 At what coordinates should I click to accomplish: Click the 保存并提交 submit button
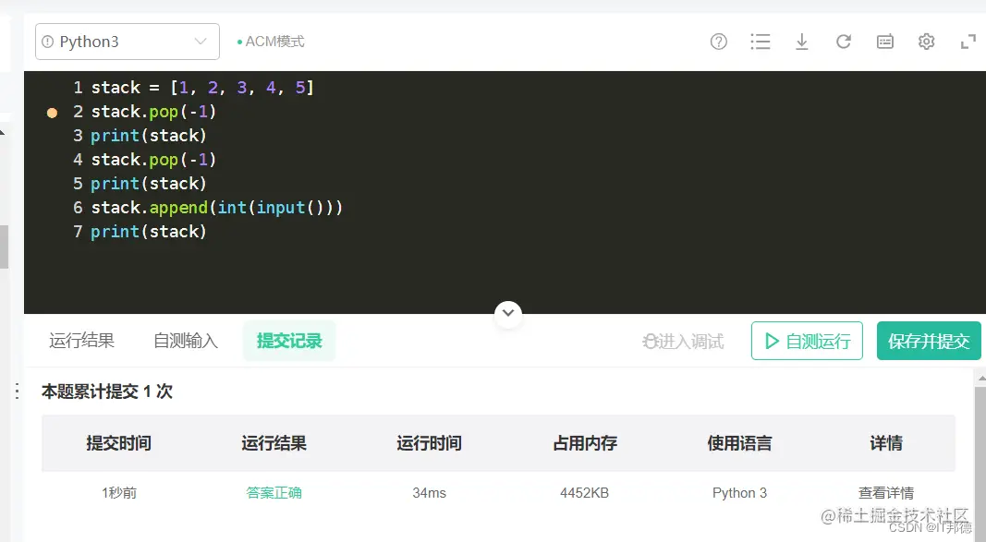tap(929, 341)
